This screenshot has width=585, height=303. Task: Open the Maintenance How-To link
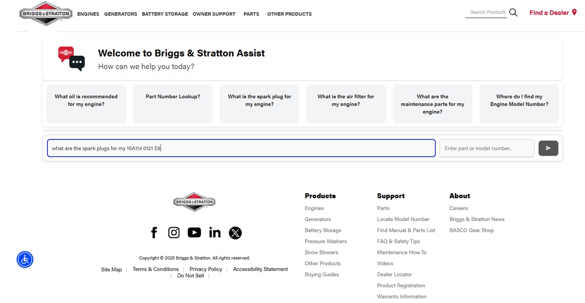pos(402,252)
